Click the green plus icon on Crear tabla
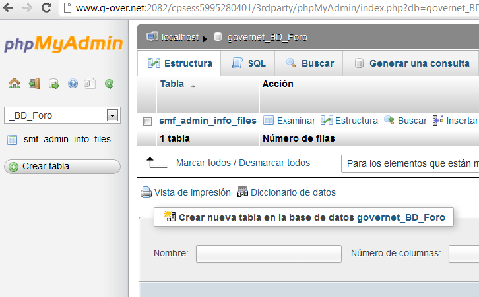The image size is (479, 297). tap(13, 167)
